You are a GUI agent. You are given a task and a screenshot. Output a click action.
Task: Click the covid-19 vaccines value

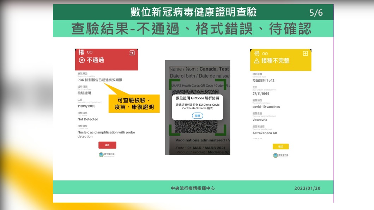coord(266,107)
